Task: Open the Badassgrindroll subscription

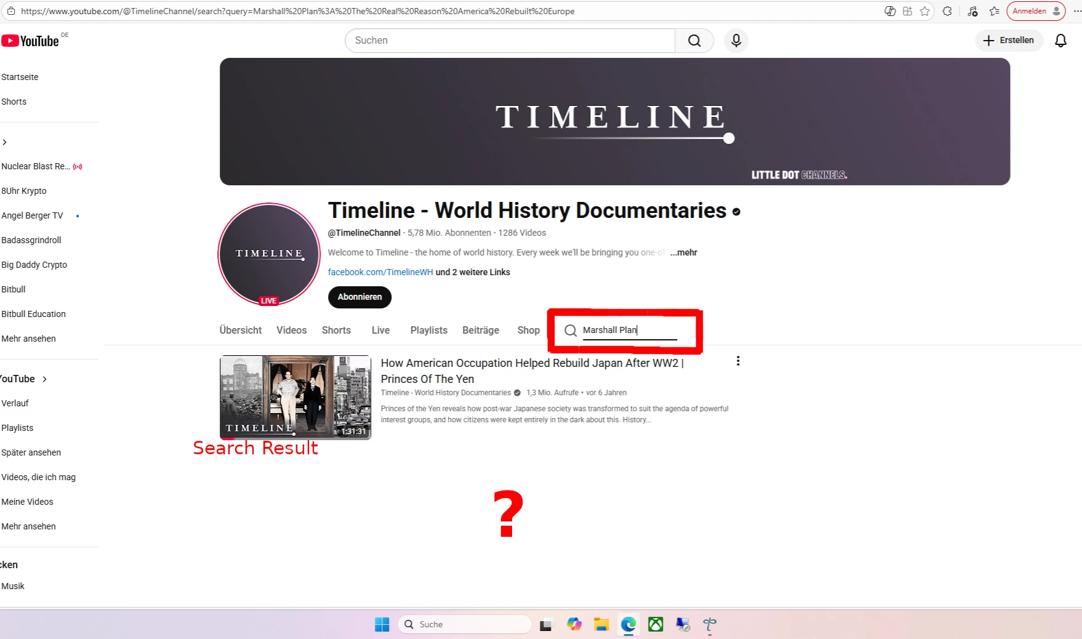Action: click(31, 240)
